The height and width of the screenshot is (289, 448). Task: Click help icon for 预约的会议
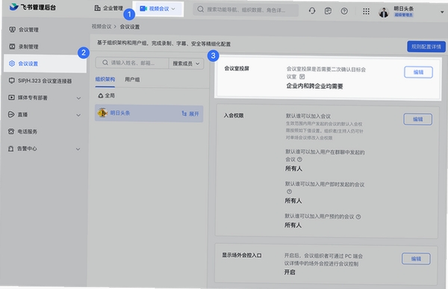click(x=358, y=217)
